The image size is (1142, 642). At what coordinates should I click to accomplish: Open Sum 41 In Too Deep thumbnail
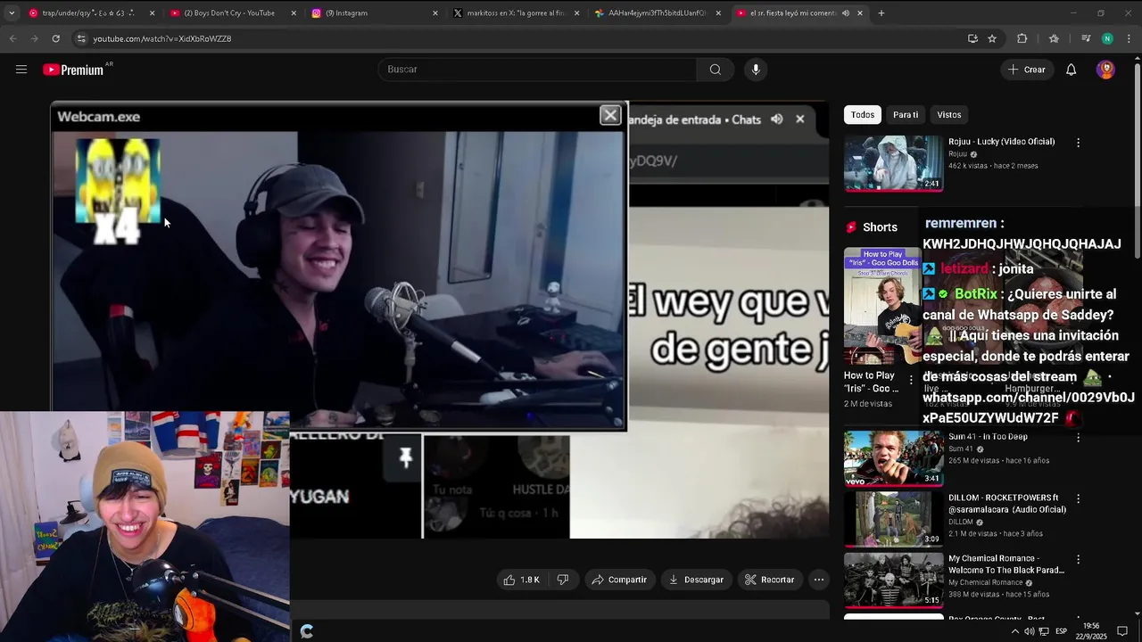tap(893, 458)
